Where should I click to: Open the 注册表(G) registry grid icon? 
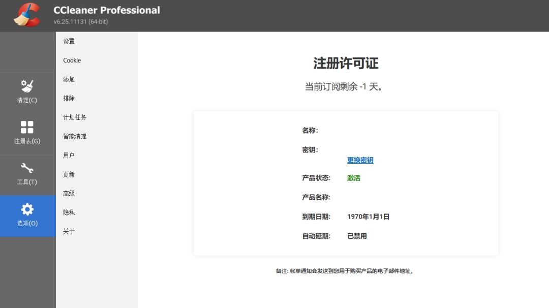[27, 127]
